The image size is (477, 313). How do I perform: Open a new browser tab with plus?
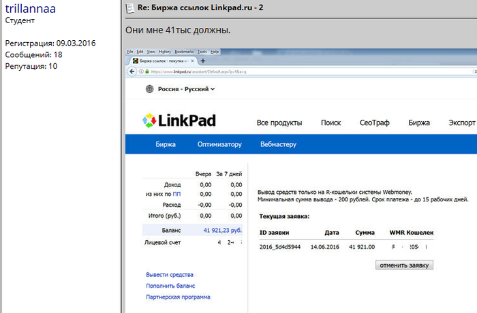pyautogui.click(x=202, y=61)
